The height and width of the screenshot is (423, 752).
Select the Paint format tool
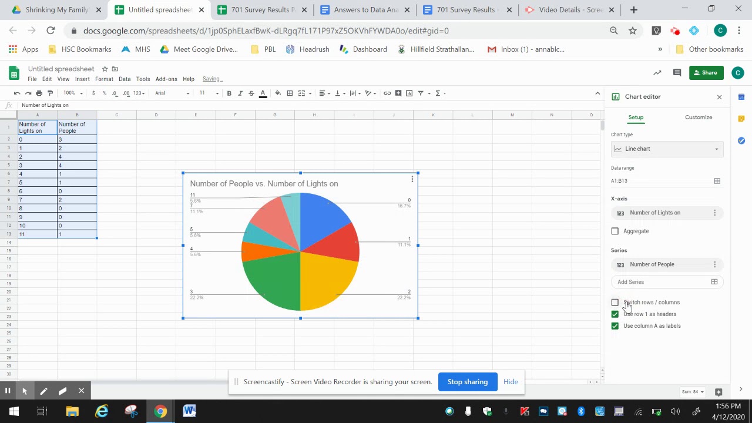point(50,93)
